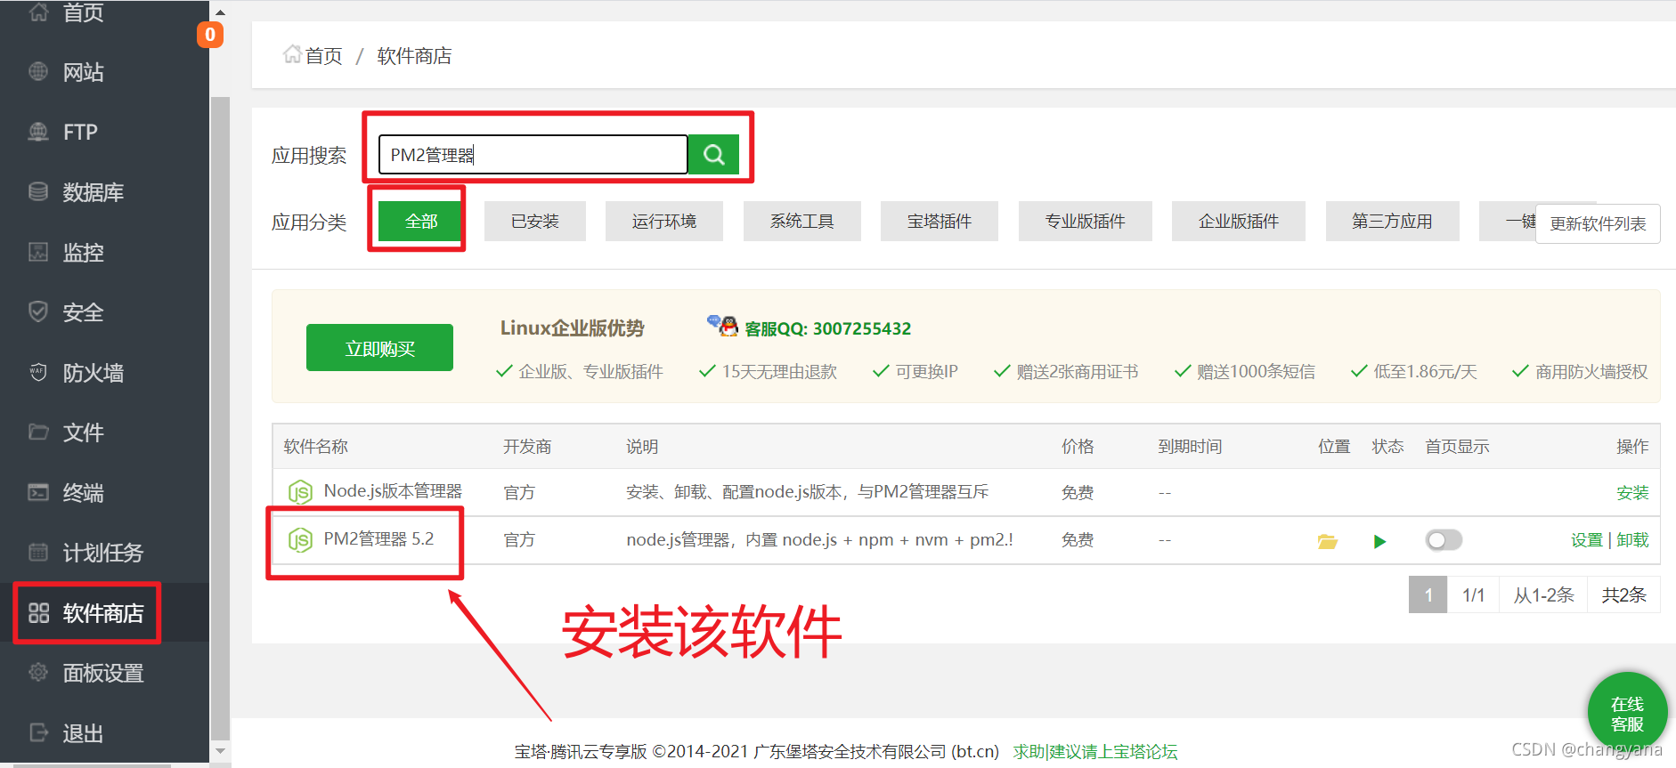The width and height of the screenshot is (1676, 768).
Task: Click 设置 link for PM2 manager
Action: (1587, 540)
